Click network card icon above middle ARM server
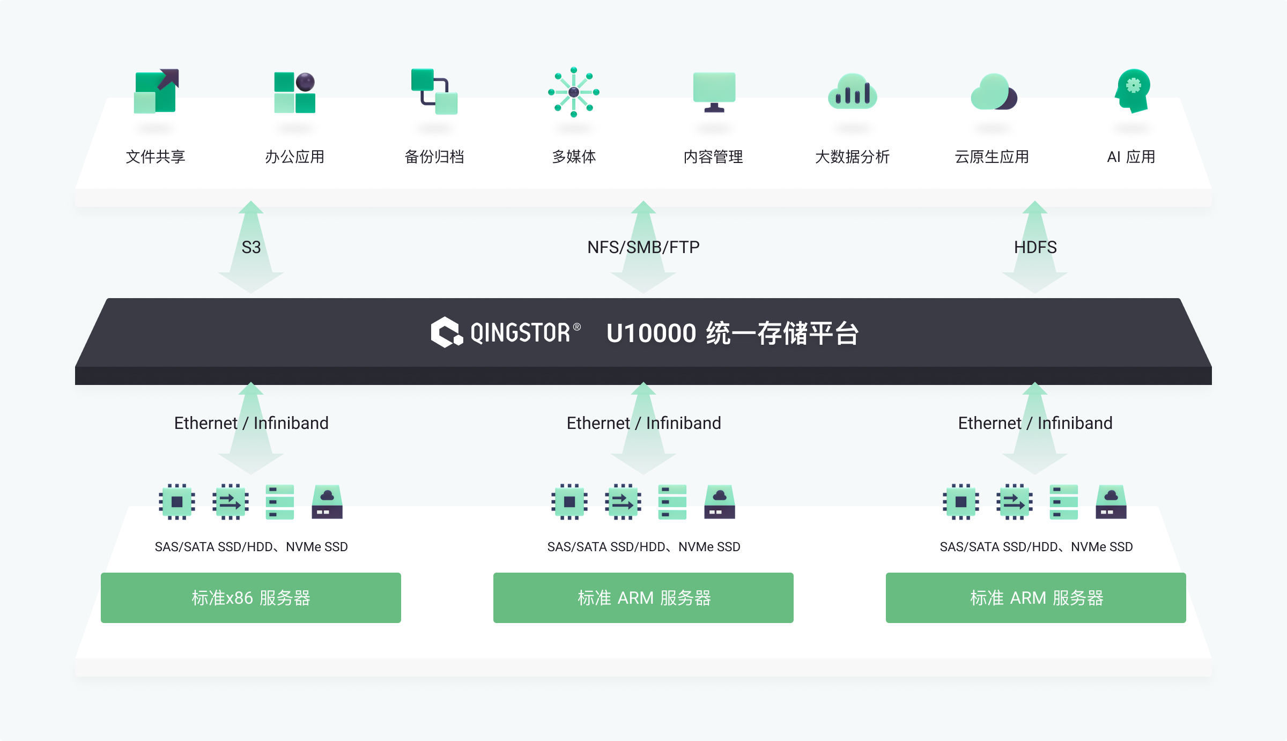This screenshot has height=741, width=1287. pyautogui.click(x=623, y=502)
